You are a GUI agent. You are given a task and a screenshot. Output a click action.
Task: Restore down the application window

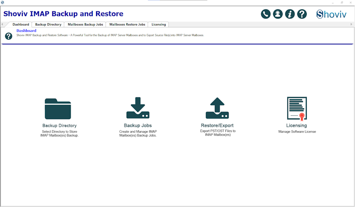click(x=342, y=3)
